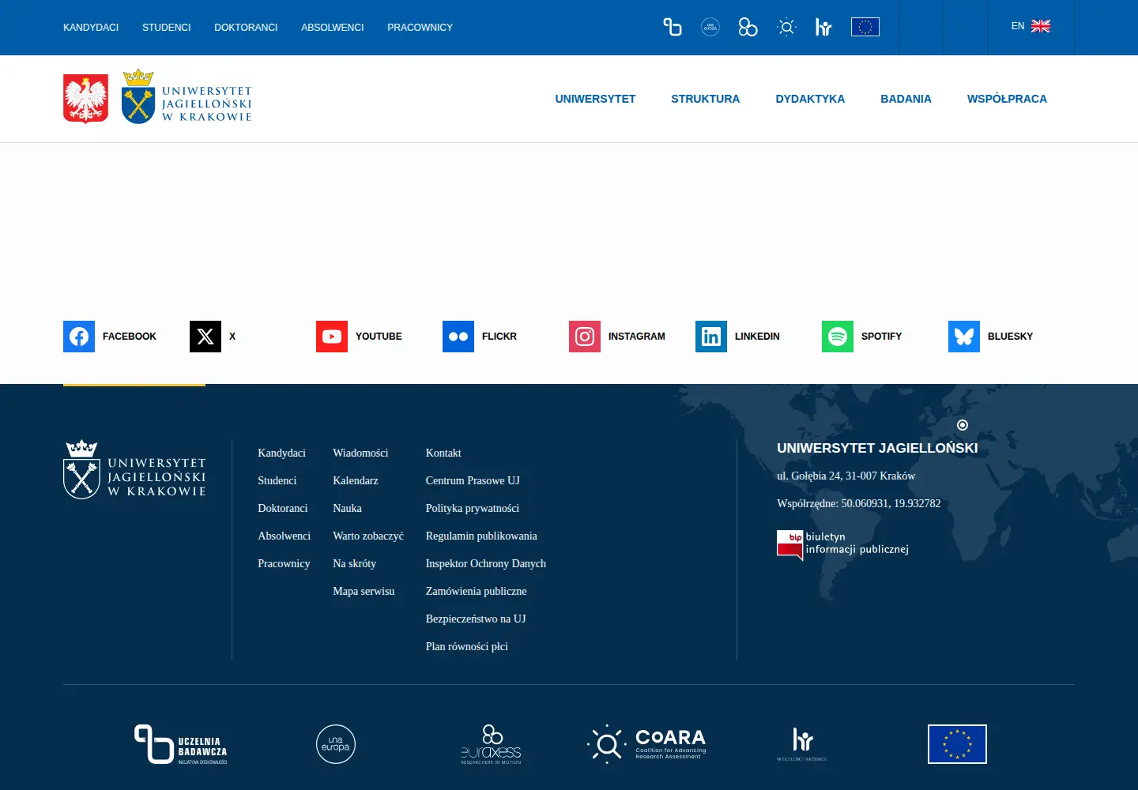Go to PRACOWNICY in top bar

point(420,28)
